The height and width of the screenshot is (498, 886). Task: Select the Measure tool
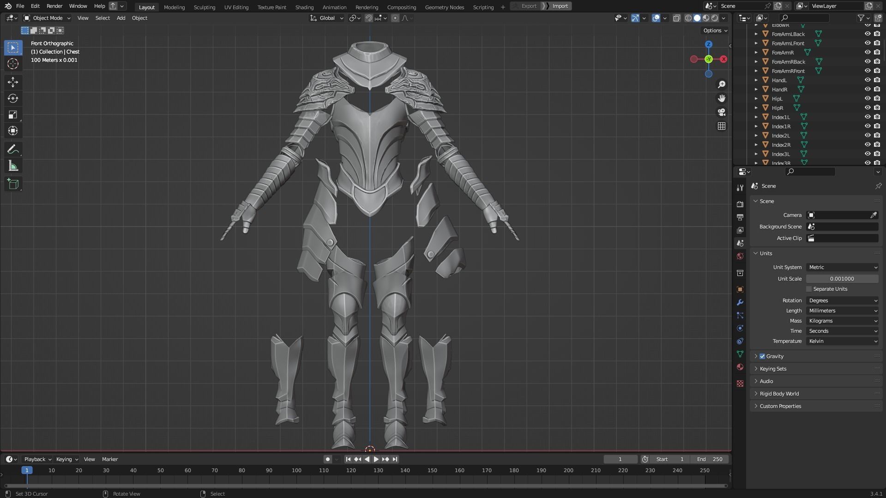[13, 166]
